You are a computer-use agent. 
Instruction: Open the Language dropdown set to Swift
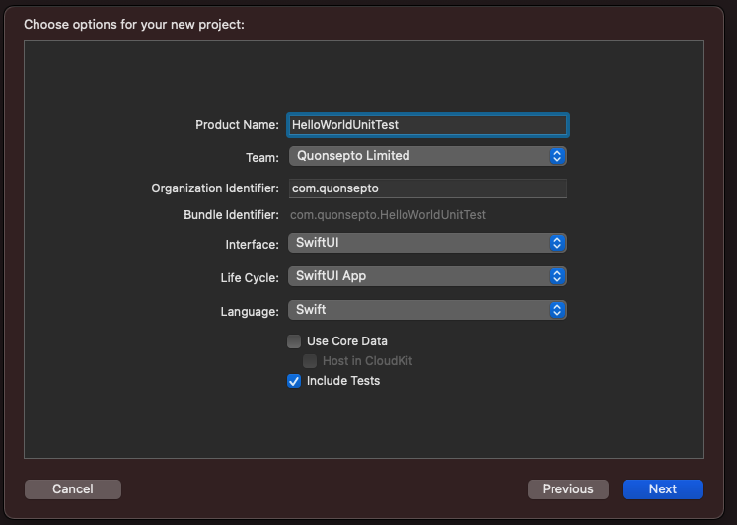pyautogui.click(x=428, y=310)
